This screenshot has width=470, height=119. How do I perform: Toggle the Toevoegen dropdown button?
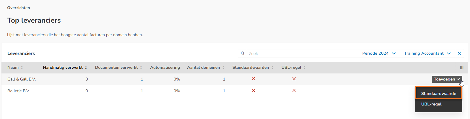pos(447,79)
